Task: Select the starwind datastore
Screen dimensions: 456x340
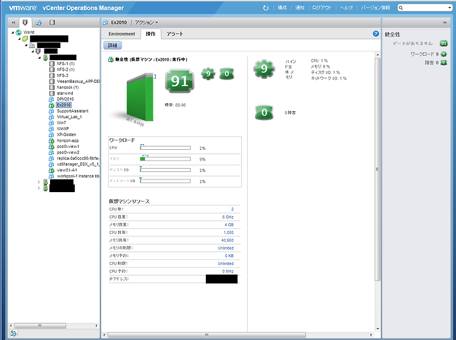Action: click(x=65, y=93)
